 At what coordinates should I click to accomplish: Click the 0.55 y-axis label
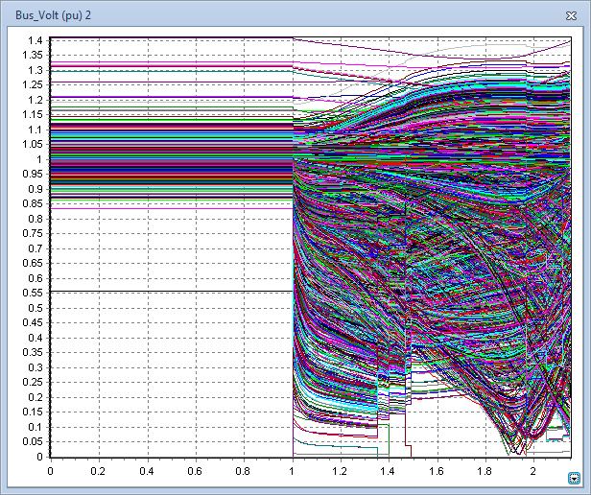click(33, 293)
